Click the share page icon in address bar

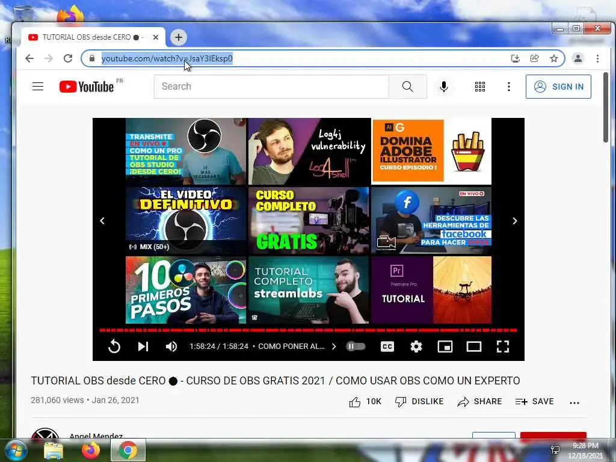point(535,58)
